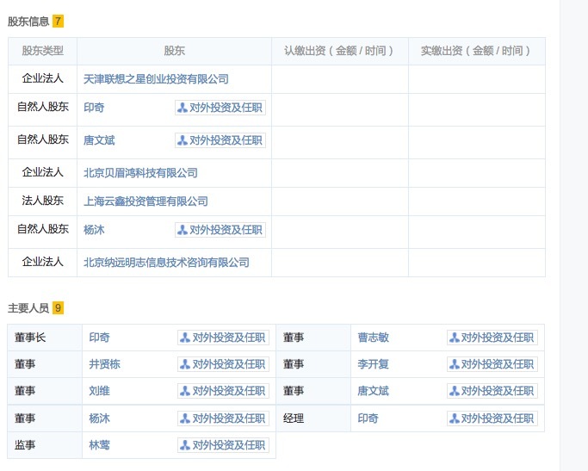588x471 pixels.
Task: Click 对外投资及任职 for 李开复
Action: 492,364
